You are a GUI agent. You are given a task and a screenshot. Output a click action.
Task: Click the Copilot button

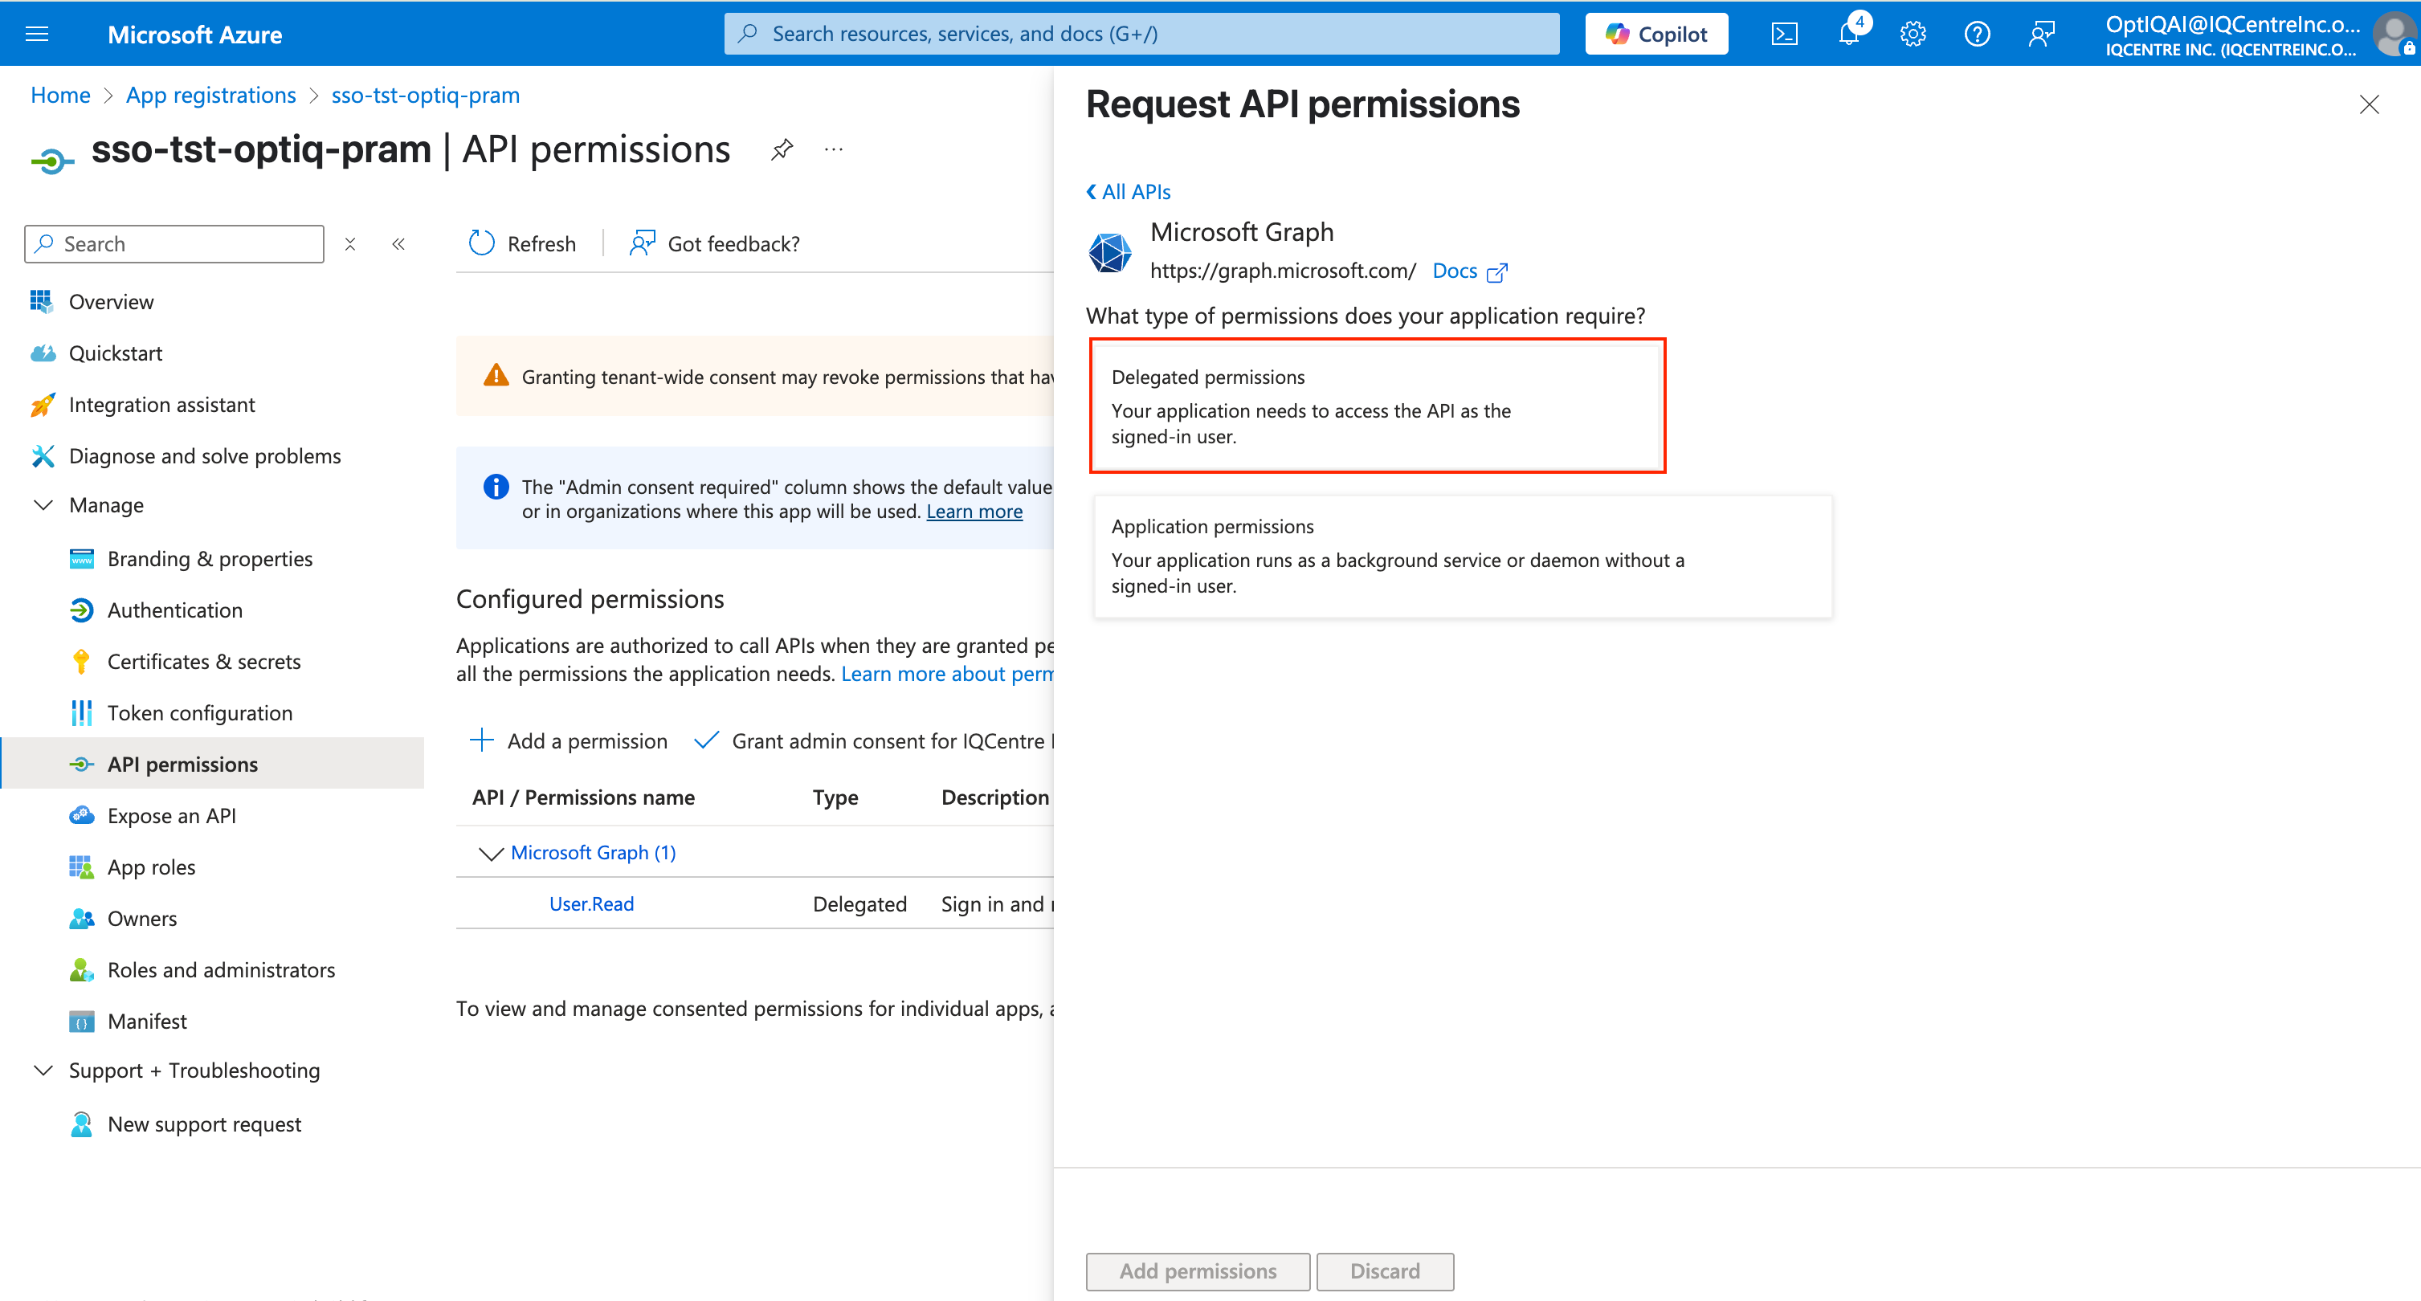(x=1656, y=34)
